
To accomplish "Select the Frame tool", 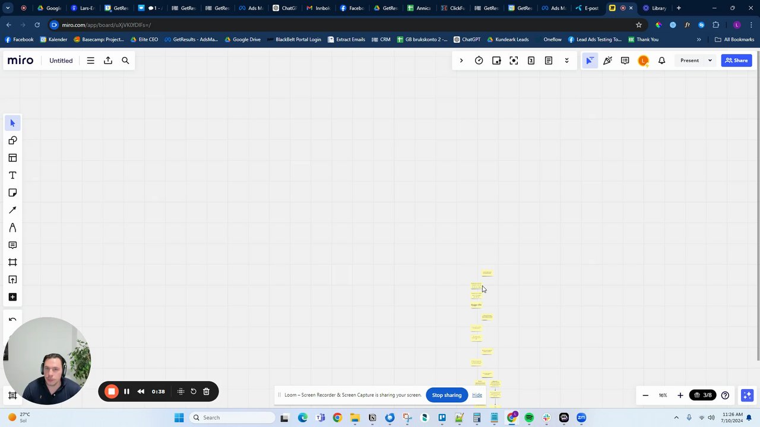I will click(12, 262).
